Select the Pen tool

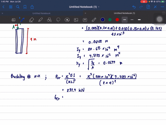(x=22, y=20)
